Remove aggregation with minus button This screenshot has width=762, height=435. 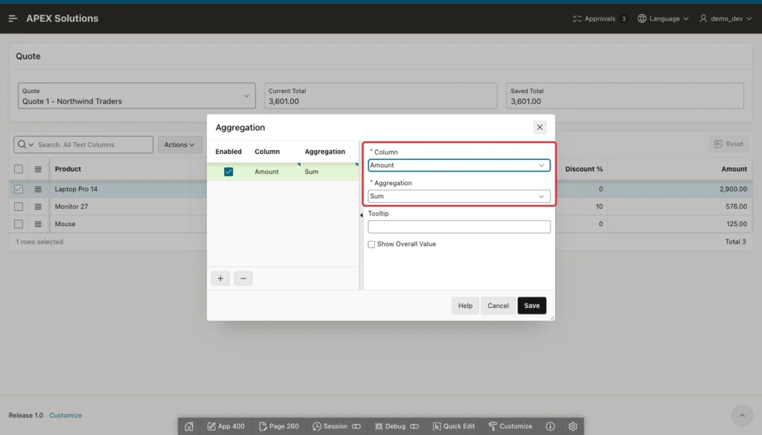click(x=243, y=278)
